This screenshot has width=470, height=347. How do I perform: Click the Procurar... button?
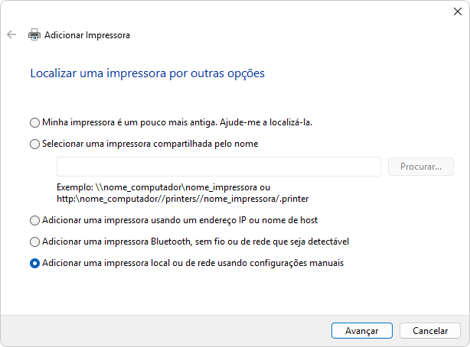(x=421, y=167)
